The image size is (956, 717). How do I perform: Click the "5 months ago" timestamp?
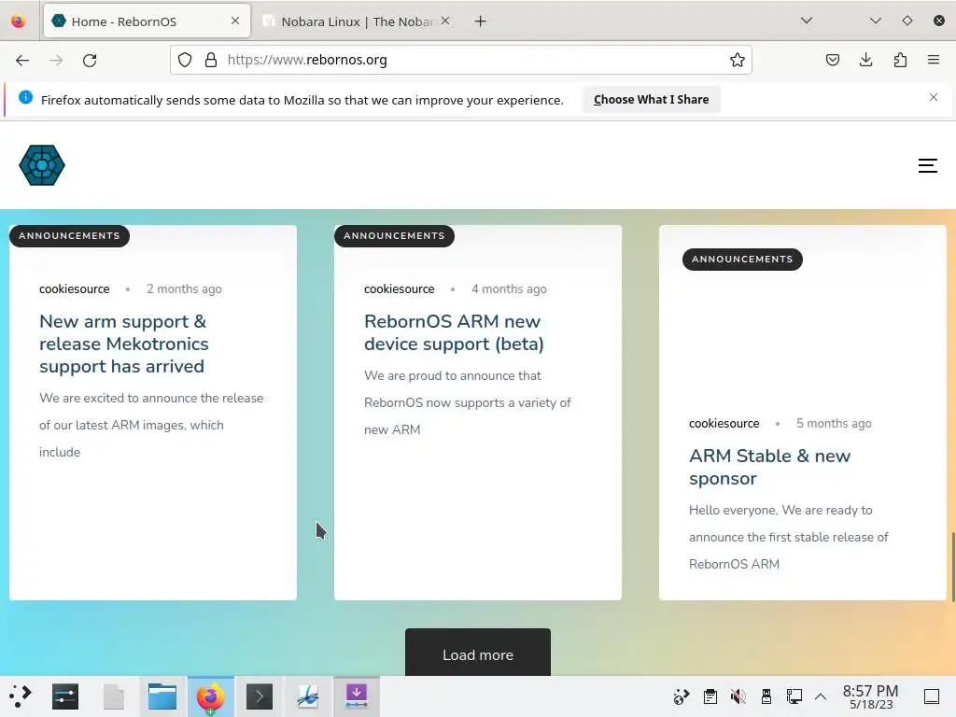[x=834, y=423]
